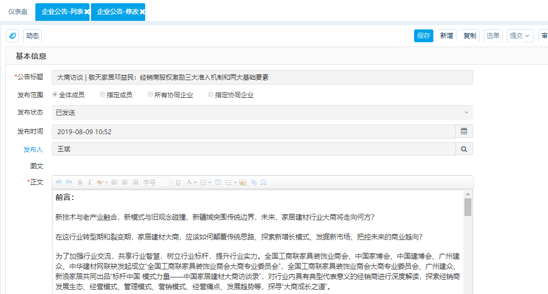Click the 发布人 input showing 王斌
Screen dimensions: 548x294
pos(254,149)
